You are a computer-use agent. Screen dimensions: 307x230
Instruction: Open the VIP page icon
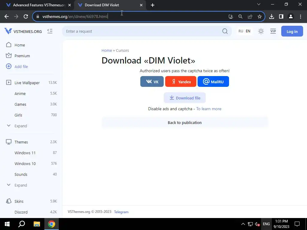[x=273, y=31]
